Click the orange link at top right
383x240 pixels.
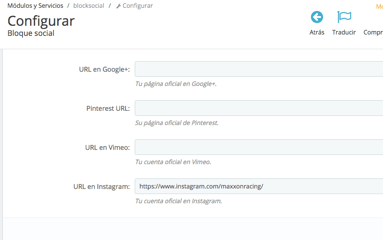coord(380,6)
